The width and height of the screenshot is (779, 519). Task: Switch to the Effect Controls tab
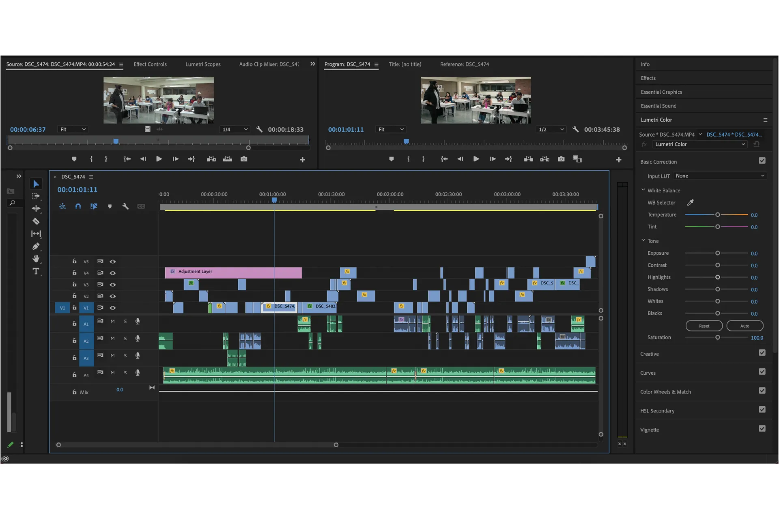(150, 64)
